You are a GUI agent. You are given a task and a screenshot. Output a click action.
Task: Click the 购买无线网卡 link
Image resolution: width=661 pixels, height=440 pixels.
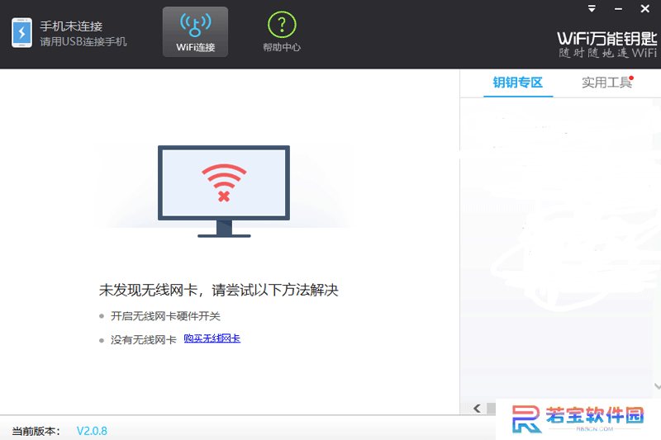212,338
